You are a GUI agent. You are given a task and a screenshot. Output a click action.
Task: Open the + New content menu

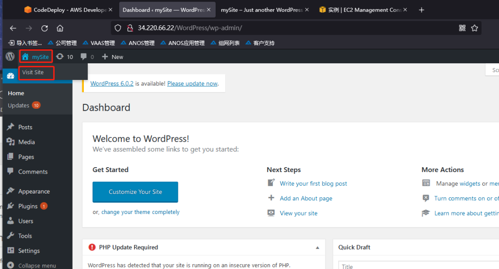[113, 57]
